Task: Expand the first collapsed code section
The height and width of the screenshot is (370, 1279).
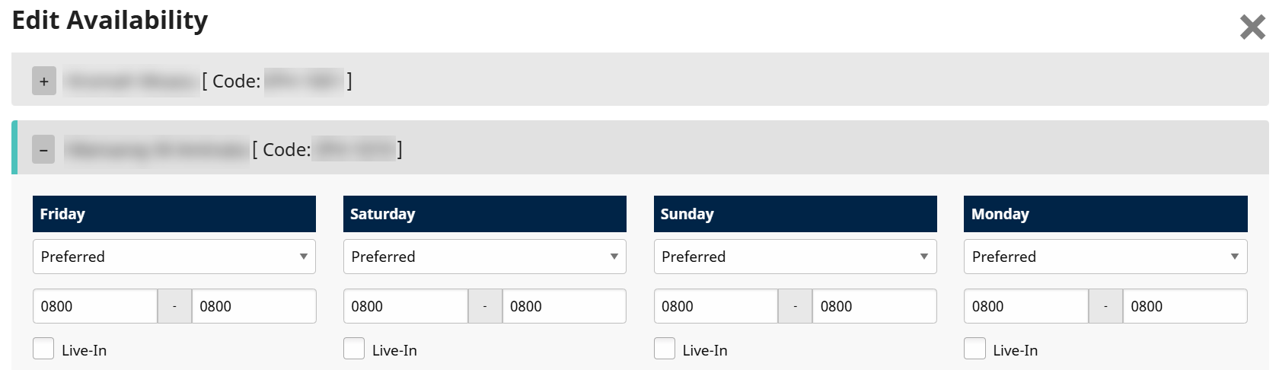Action: pos(44,81)
